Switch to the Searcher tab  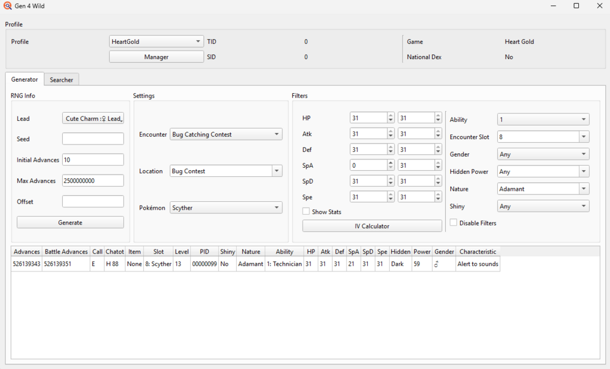(62, 80)
